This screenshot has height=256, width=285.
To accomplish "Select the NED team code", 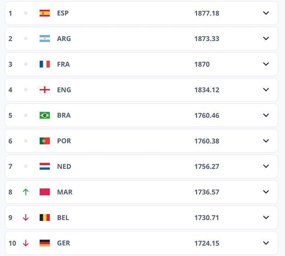I will click(64, 166).
